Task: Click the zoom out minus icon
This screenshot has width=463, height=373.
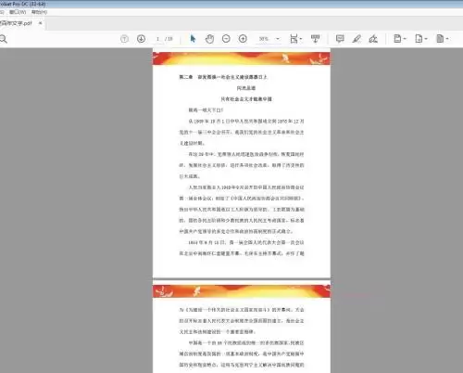Action: click(x=226, y=39)
